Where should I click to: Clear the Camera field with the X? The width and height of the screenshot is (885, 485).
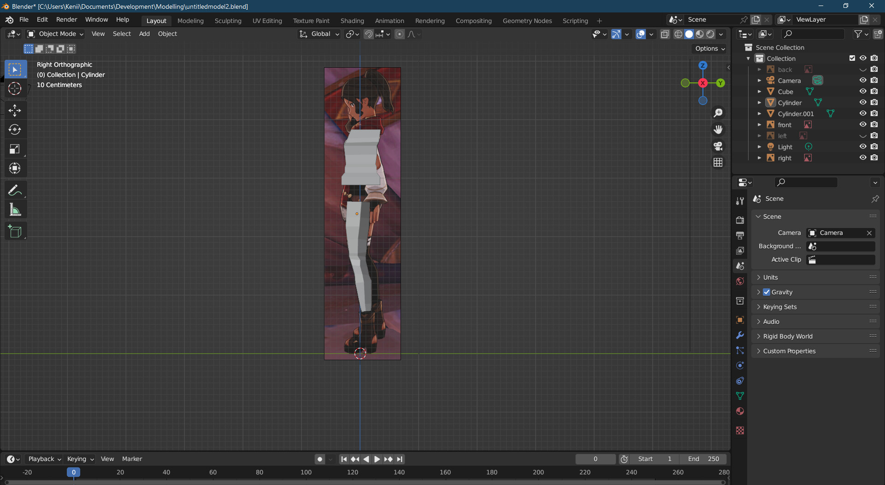(869, 233)
